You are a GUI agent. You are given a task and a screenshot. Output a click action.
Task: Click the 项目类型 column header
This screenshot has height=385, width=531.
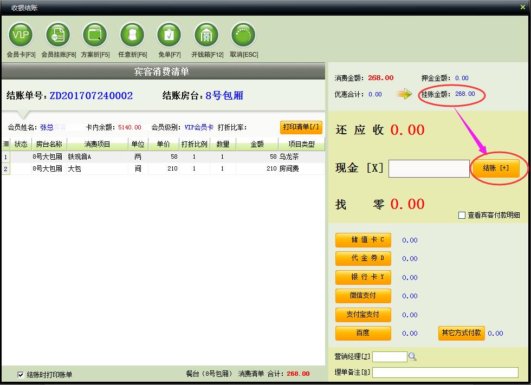tap(301, 144)
